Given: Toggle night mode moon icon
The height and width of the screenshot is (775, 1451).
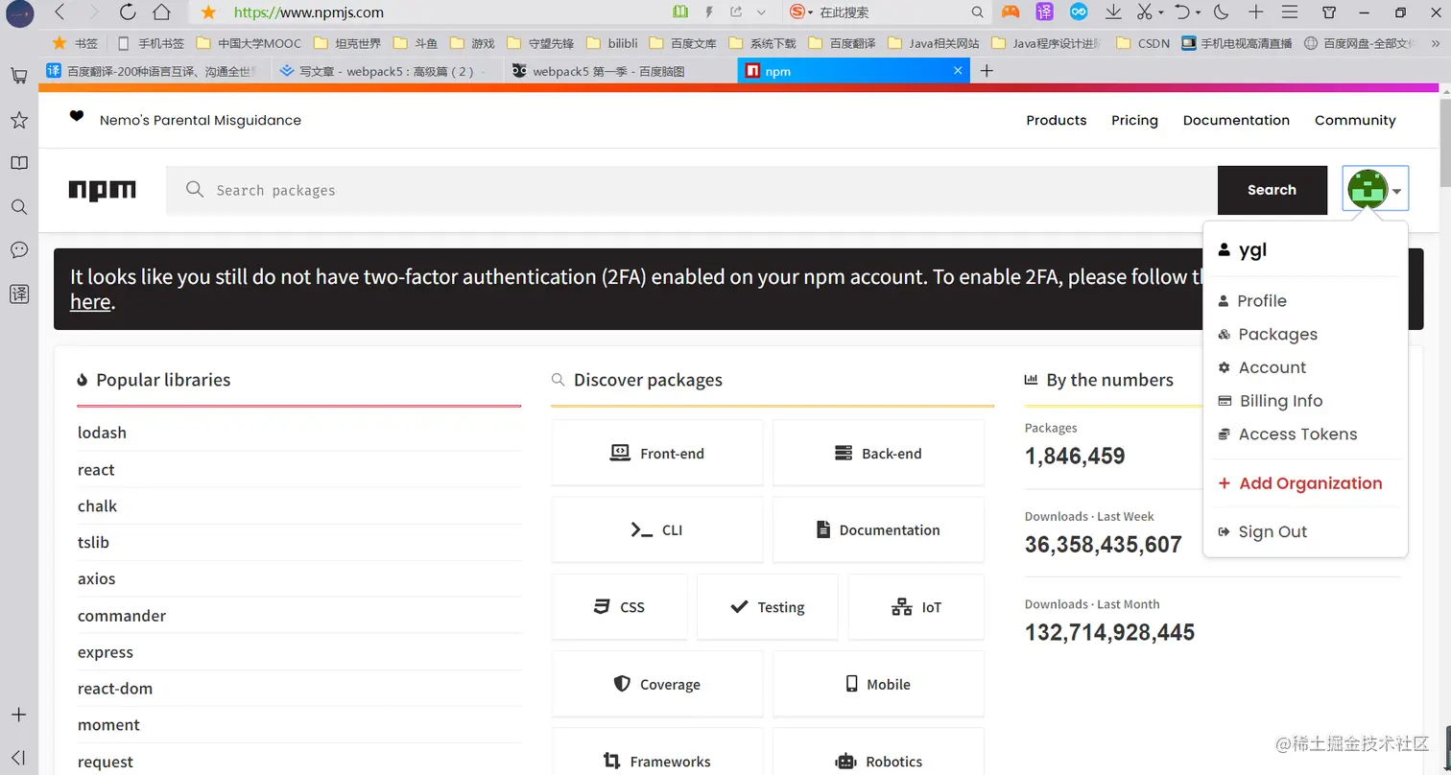Looking at the screenshot, I should coord(1221,12).
